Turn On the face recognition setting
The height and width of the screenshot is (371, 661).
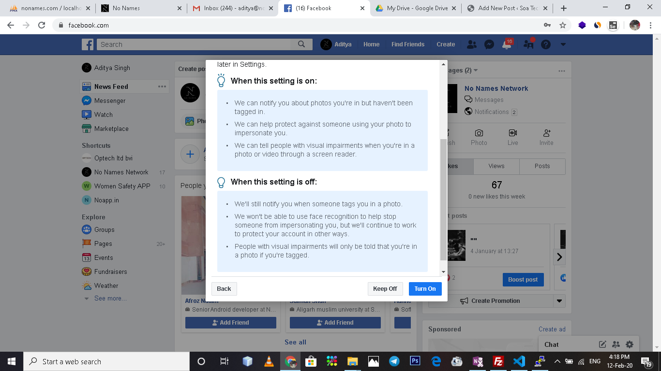point(425,288)
